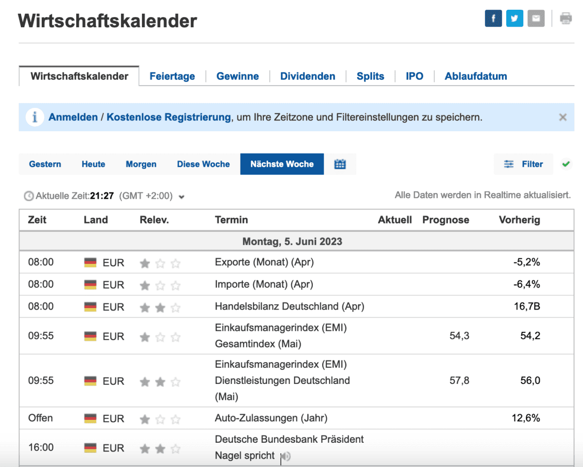Switch to the Feiertage tab
The image size is (583, 467).
(172, 76)
